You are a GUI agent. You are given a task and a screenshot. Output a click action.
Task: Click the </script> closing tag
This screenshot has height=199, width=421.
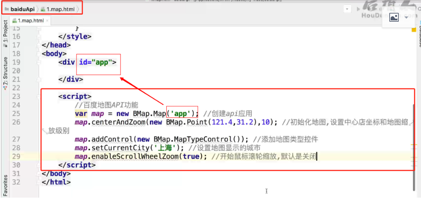coord(77,165)
